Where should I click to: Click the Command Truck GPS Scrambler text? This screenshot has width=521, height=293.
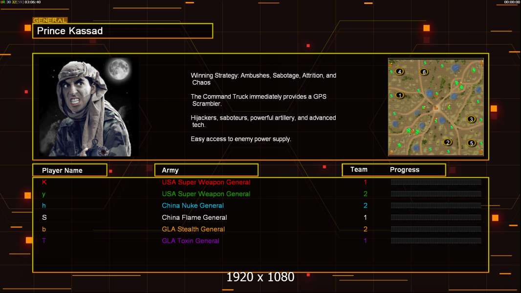(x=259, y=100)
